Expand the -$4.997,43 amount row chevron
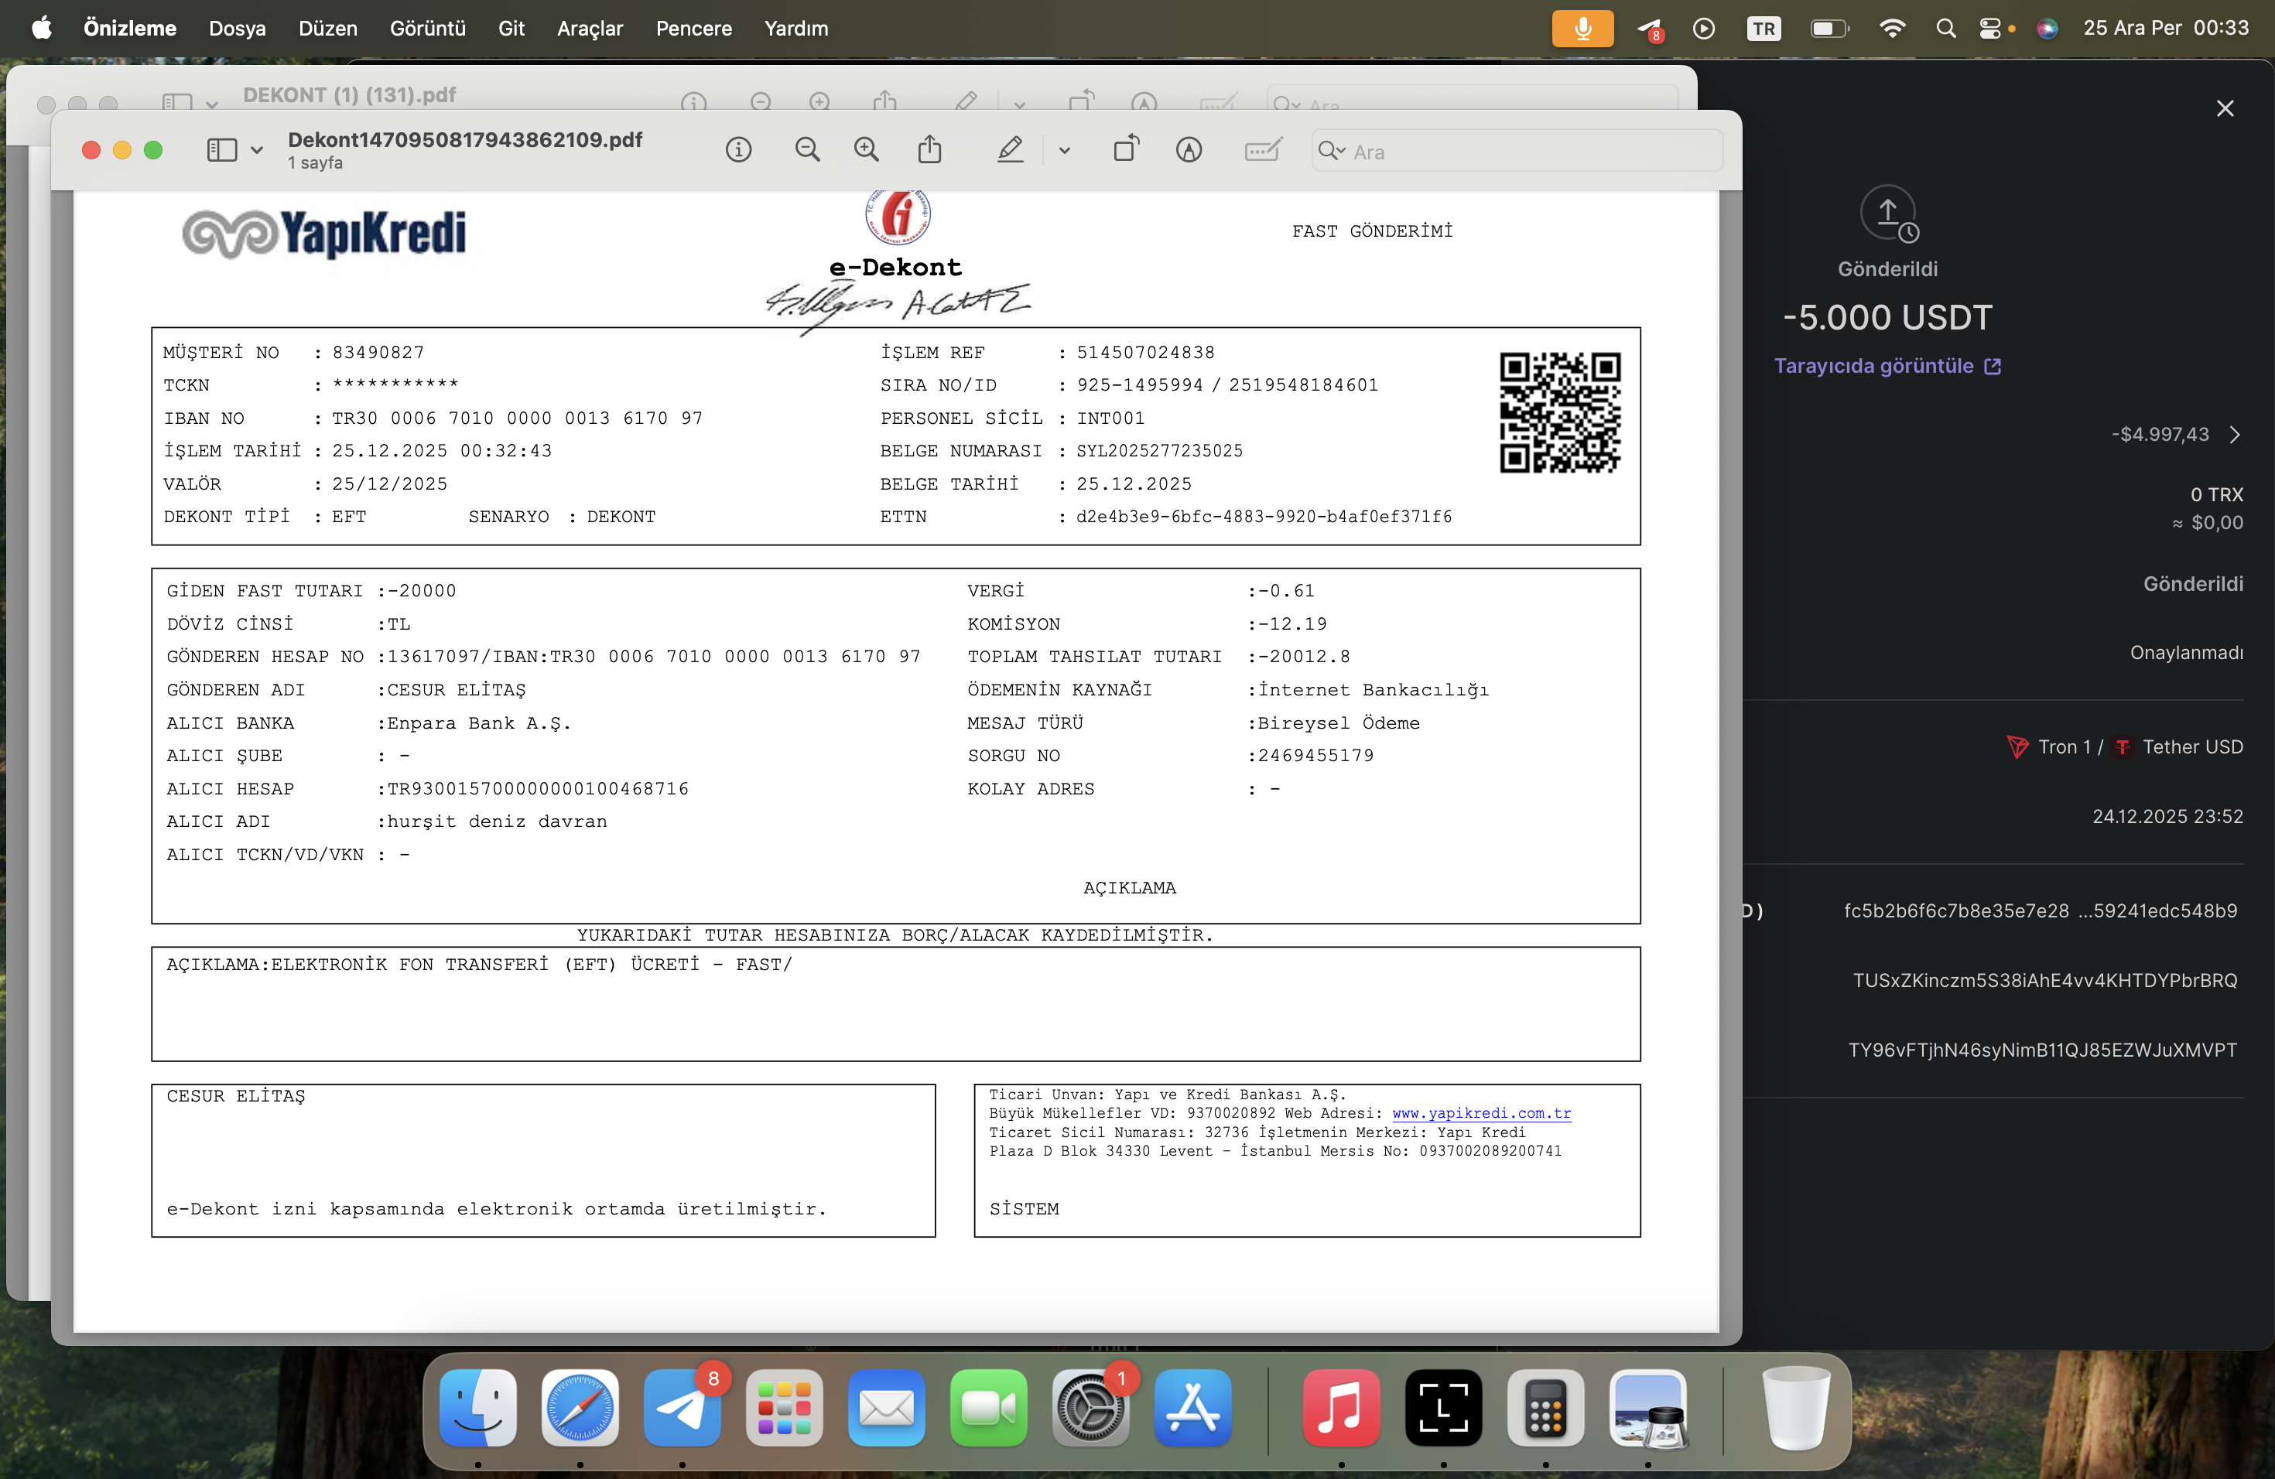The height and width of the screenshot is (1479, 2275). (x=2235, y=435)
